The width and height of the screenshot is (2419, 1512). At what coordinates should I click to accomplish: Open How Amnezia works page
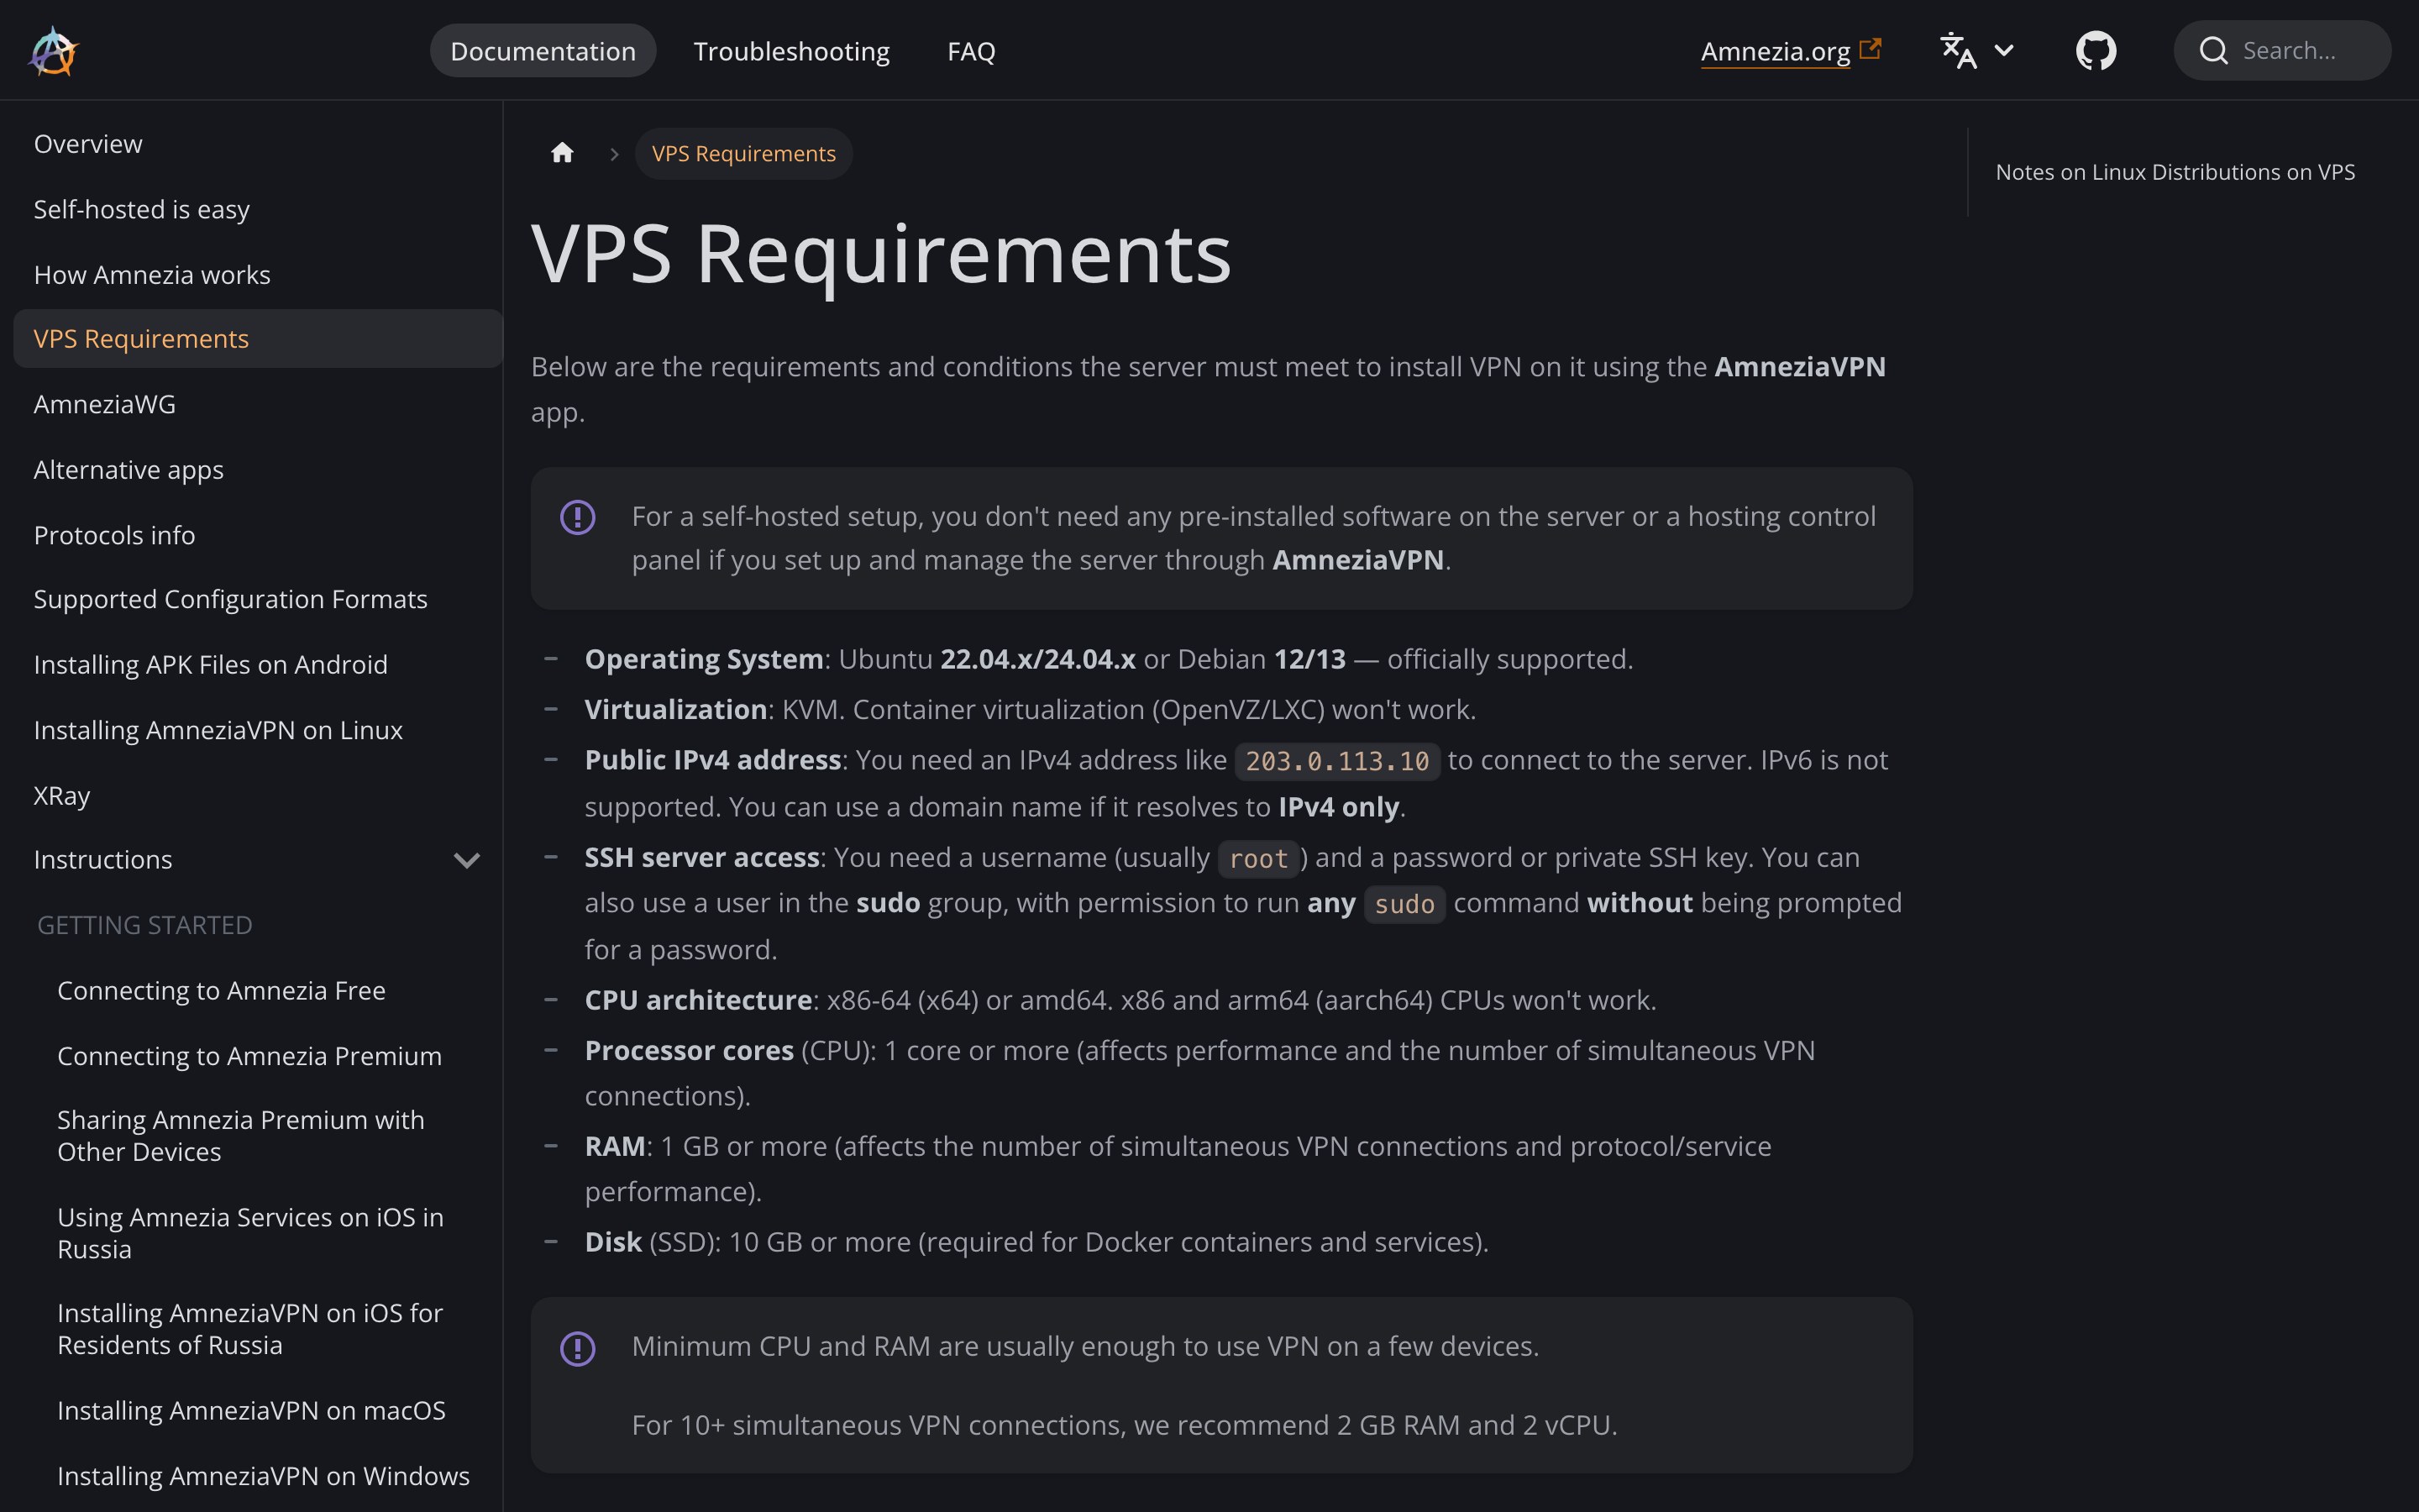point(258,275)
